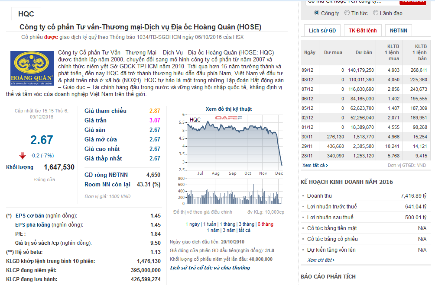This screenshot has height=285, width=435.
Task: Click Giá sàn label
Action: (x=95, y=130)
